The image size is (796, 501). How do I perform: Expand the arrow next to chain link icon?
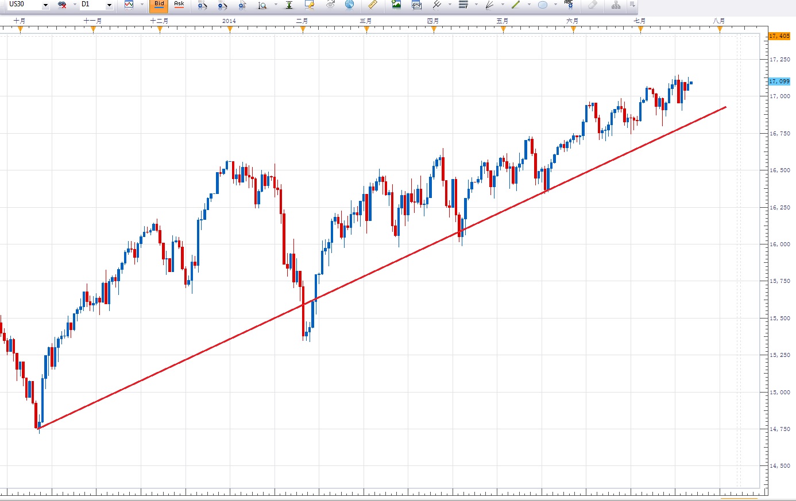tap(75, 5)
